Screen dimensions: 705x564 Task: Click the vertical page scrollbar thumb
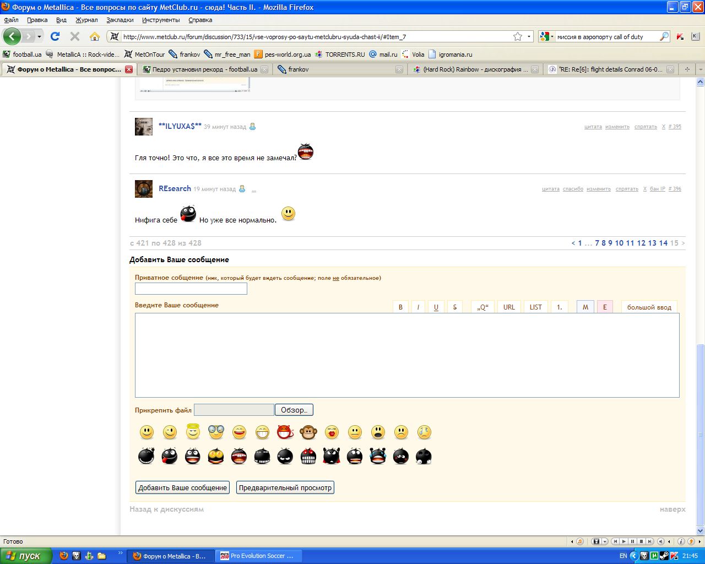point(700,435)
